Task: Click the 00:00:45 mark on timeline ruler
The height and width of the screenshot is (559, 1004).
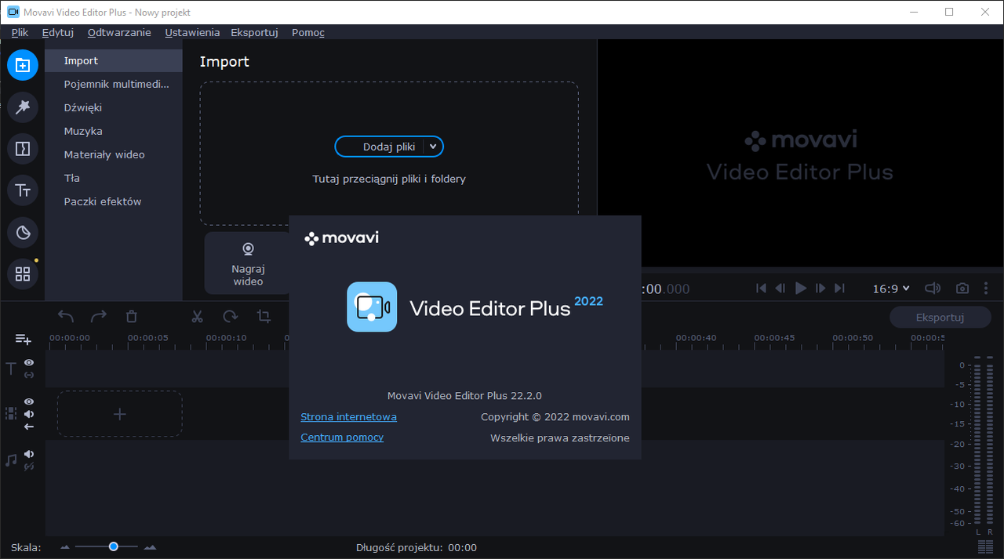Action: [775, 338]
